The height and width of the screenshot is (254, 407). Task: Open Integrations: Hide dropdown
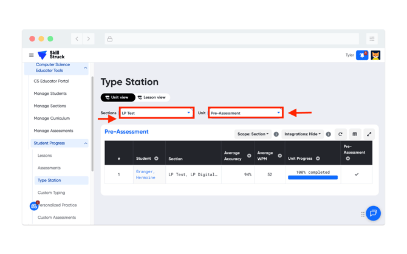[303, 134]
